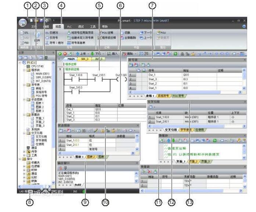Click the green download arrow button

(x=93, y=54)
